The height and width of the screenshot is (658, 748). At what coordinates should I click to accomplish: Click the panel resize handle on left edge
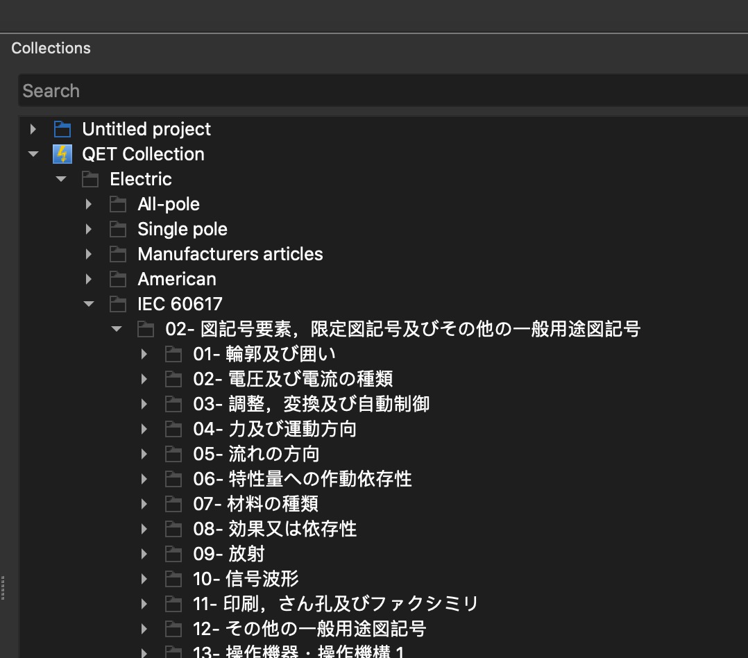point(3,587)
